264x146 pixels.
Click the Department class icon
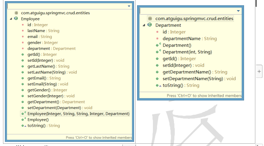click(x=150, y=25)
